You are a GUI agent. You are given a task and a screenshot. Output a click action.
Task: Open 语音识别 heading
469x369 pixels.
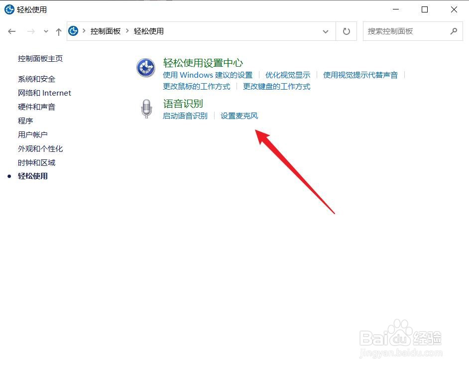183,104
